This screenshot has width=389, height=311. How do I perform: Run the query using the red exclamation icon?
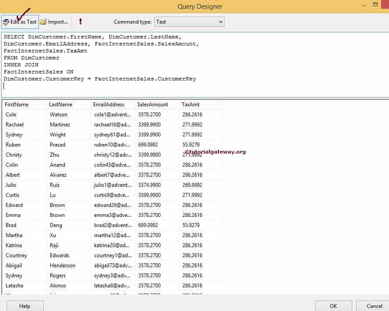80,21
